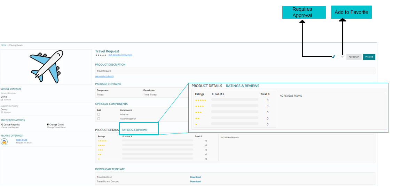Click the Advance component label

(124, 114)
